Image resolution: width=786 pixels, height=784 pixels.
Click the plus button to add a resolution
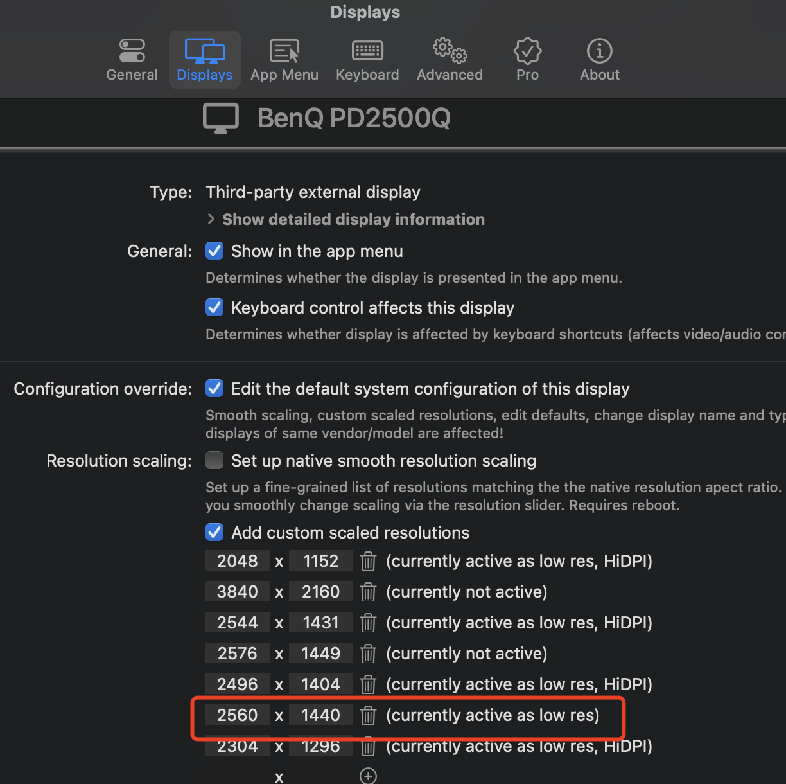(368, 776)
